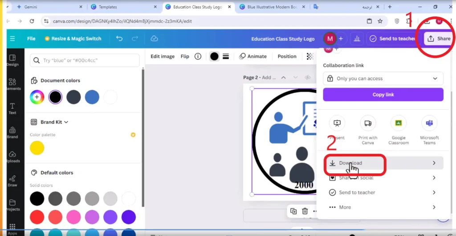Click the Print with Canva icon

pyautogui.click(x=367, y=123)
